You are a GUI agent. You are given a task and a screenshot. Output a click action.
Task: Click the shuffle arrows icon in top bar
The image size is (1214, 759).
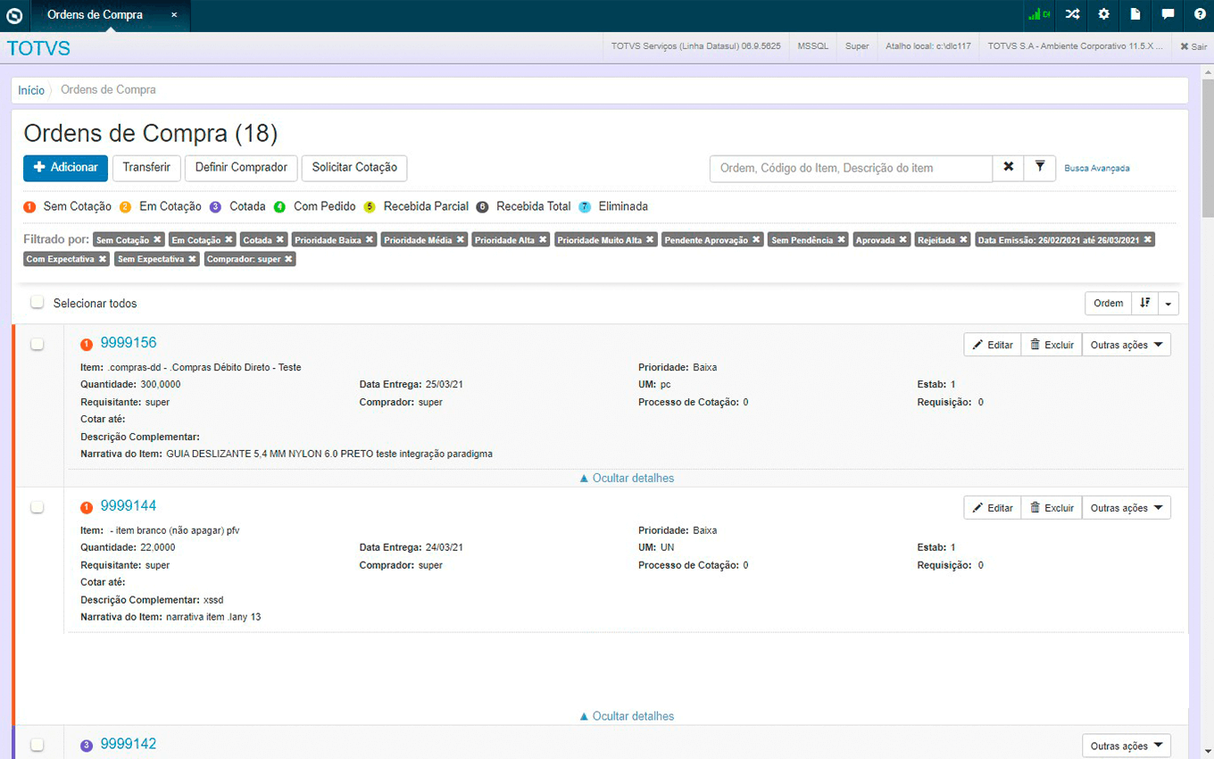(1072, 14)
